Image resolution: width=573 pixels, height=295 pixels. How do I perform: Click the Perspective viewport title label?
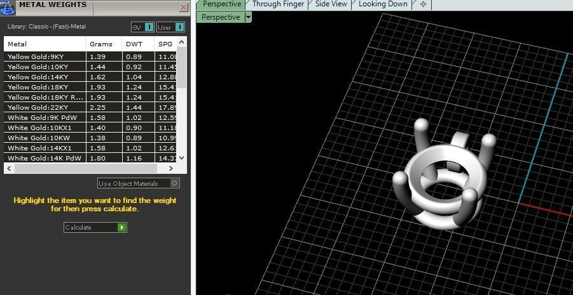pos(221,17)
